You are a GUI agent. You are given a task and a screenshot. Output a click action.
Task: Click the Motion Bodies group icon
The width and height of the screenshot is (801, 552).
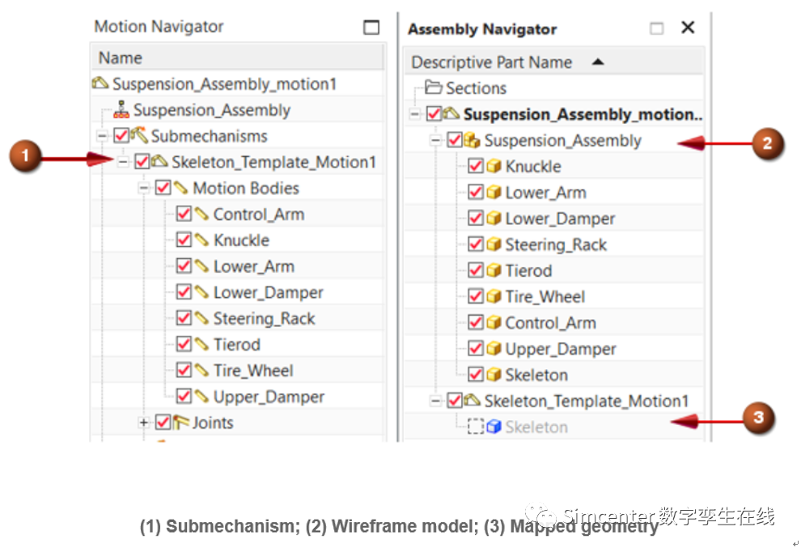(x=181, y=189)
